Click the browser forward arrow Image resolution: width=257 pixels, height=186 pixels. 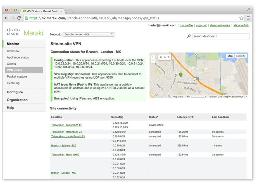(x=13, y=18)
